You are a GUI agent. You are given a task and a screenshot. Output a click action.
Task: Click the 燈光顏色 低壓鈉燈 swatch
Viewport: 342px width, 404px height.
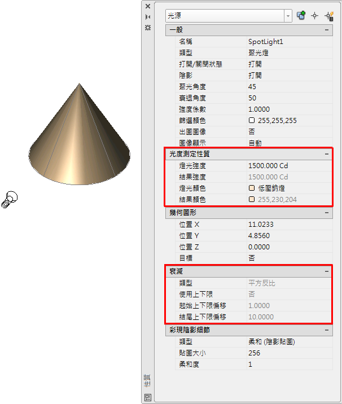tap(252, 188)
